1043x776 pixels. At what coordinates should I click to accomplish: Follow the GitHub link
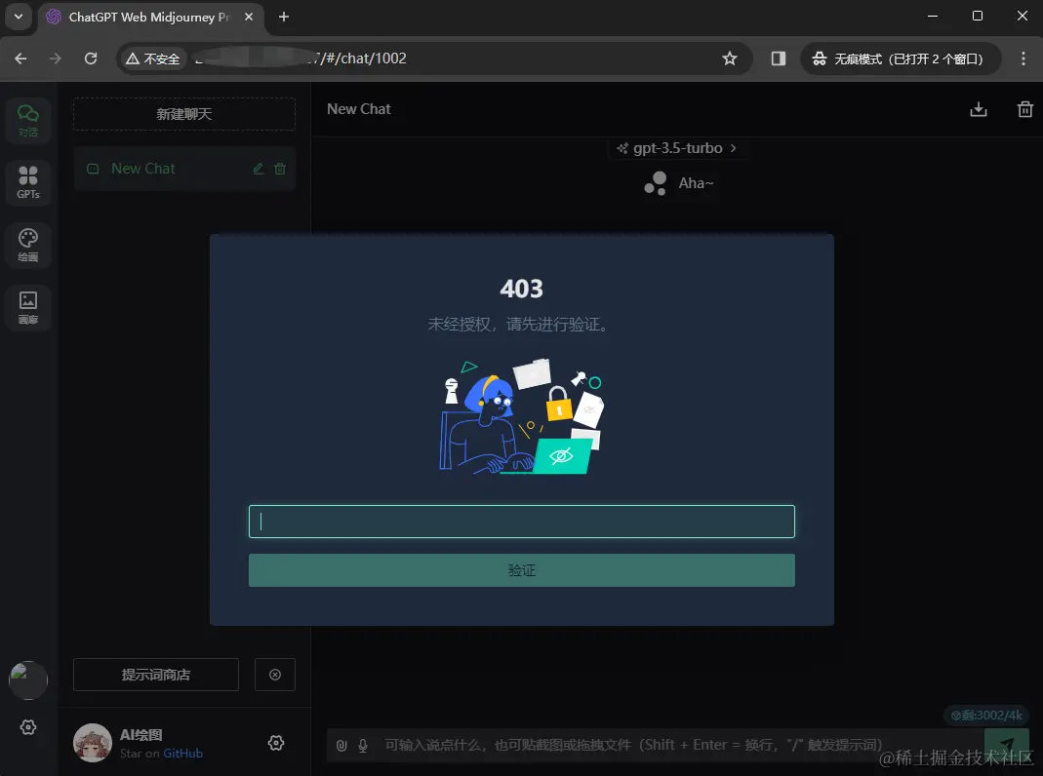coord(182,754)
